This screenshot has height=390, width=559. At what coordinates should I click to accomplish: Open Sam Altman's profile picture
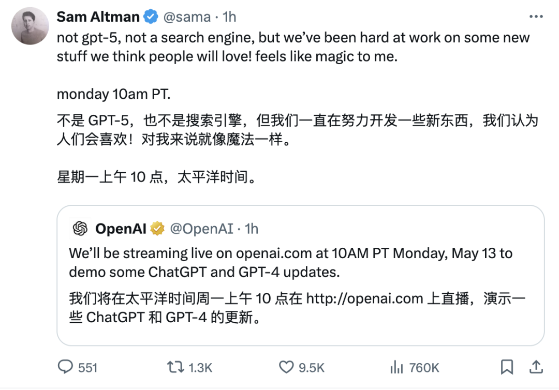(30, 26)
